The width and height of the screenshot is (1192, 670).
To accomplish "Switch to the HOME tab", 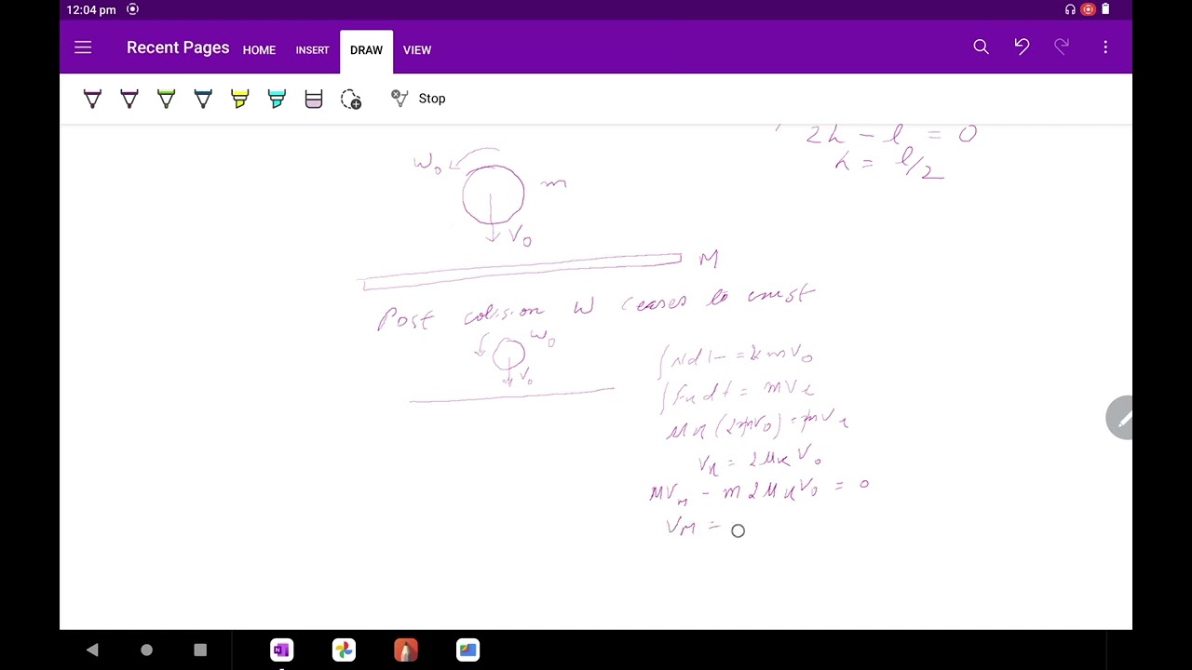I will point(259,50).
